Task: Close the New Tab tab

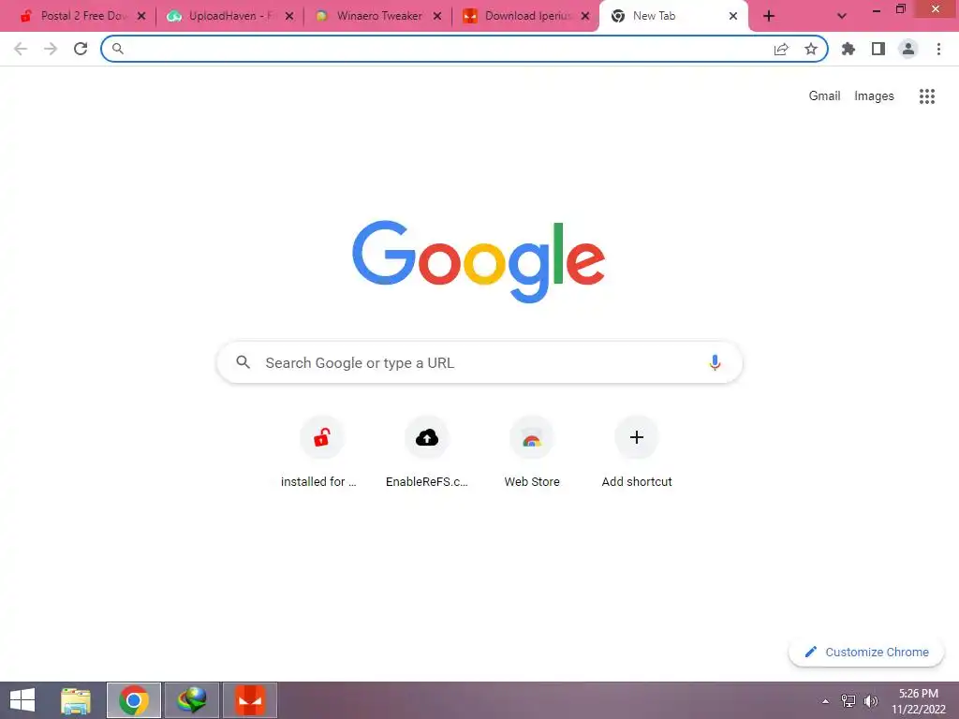Action: 732,17
